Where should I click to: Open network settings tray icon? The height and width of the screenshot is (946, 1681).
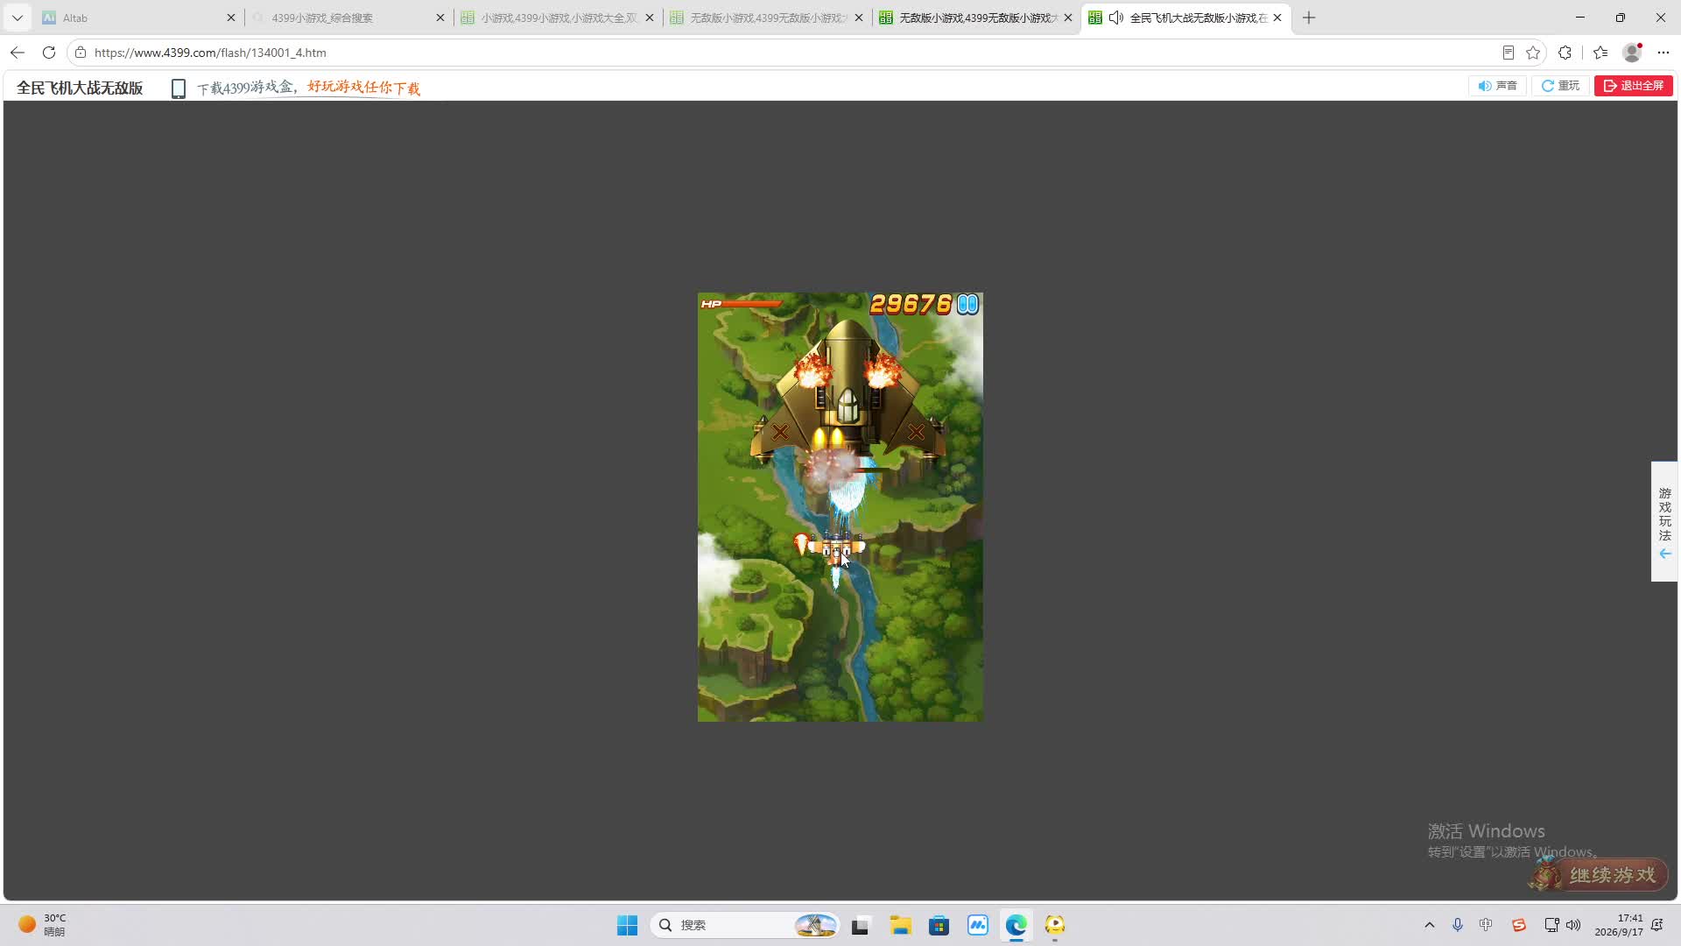point(1551,925)
